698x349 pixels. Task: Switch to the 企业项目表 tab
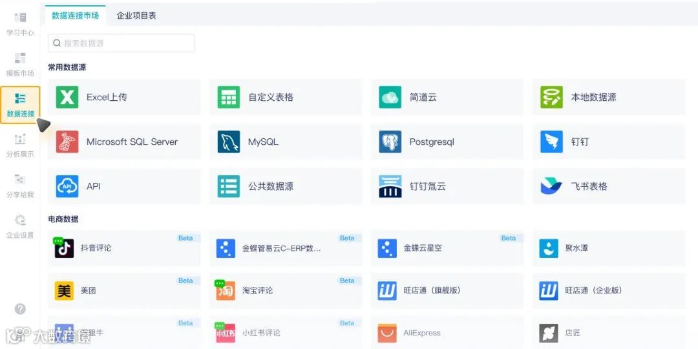click(136, 16)
